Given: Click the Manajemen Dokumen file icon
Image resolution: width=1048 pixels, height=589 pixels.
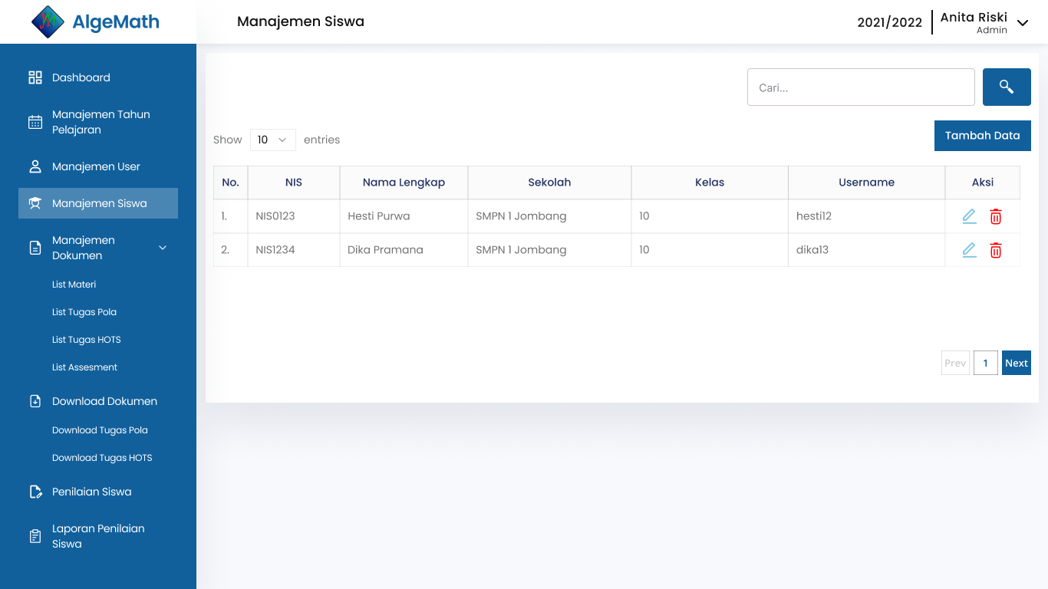Looking at the screenshot, I should point(35,248).
